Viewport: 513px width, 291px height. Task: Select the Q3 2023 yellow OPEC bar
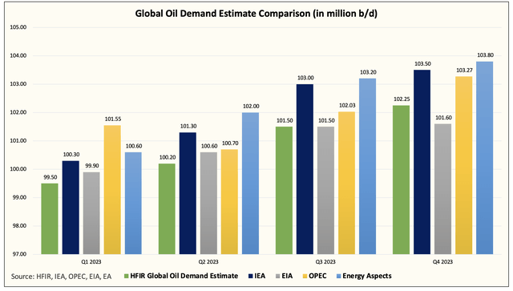(347, 183)
